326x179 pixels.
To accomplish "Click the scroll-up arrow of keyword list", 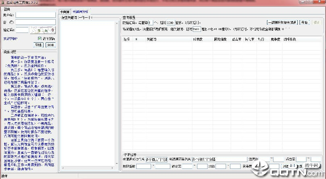I will click(x=117, y=23).
